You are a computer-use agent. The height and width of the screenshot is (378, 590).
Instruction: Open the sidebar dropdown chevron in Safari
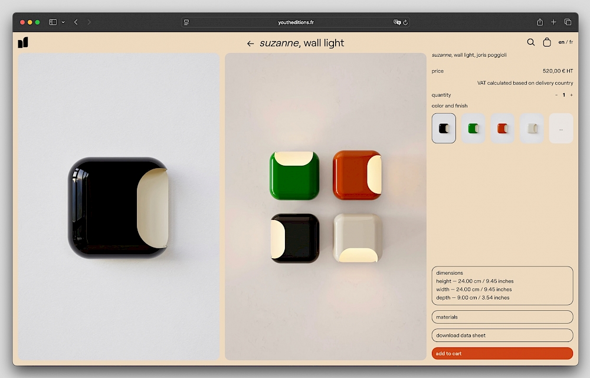[63, 22]
